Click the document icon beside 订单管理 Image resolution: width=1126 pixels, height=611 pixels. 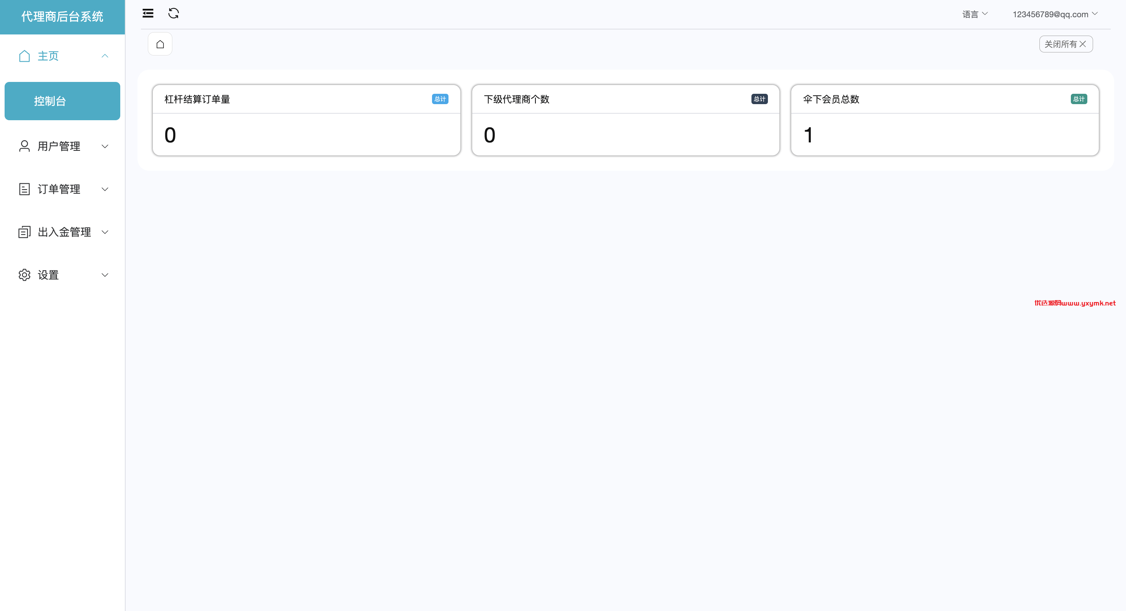coord(25,189)
